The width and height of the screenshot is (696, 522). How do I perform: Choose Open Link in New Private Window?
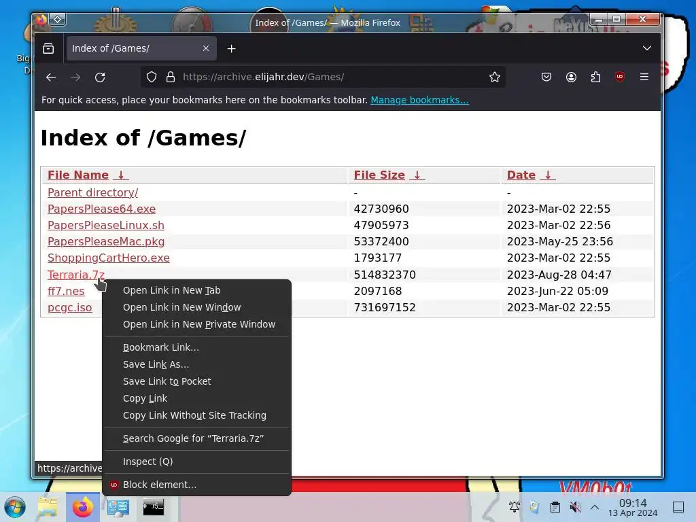coord(196,324)
